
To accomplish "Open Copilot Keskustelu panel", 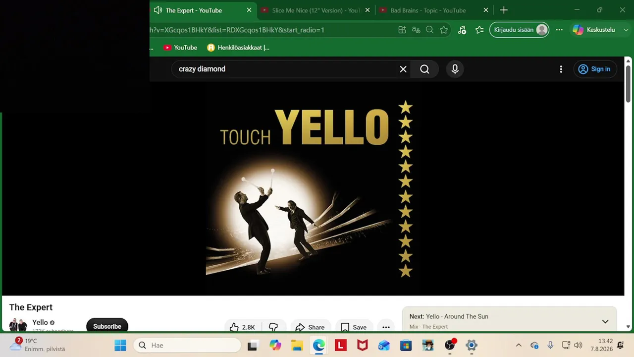I will click(x=594, y=30).
